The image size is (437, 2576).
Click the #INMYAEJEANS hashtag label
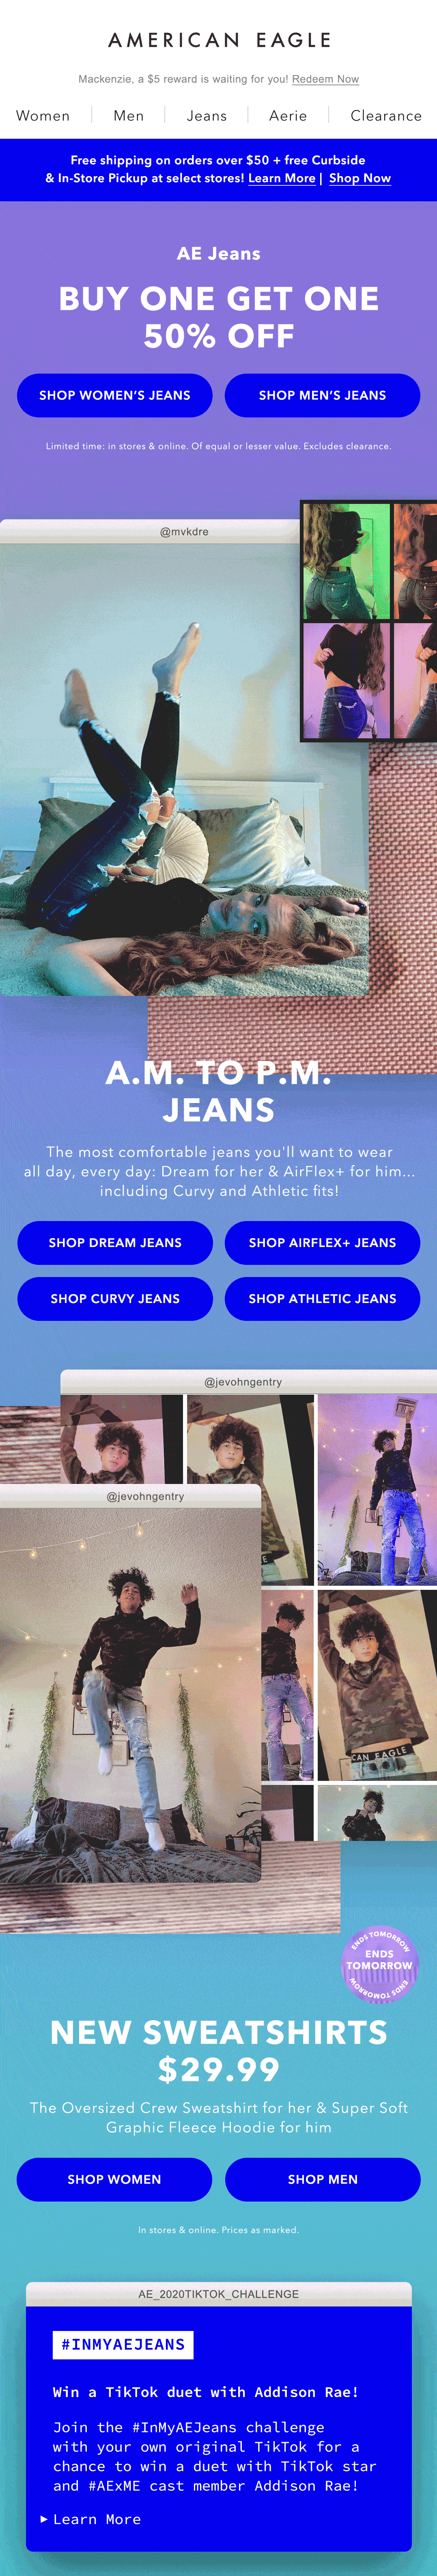(x=123, y=2344)
